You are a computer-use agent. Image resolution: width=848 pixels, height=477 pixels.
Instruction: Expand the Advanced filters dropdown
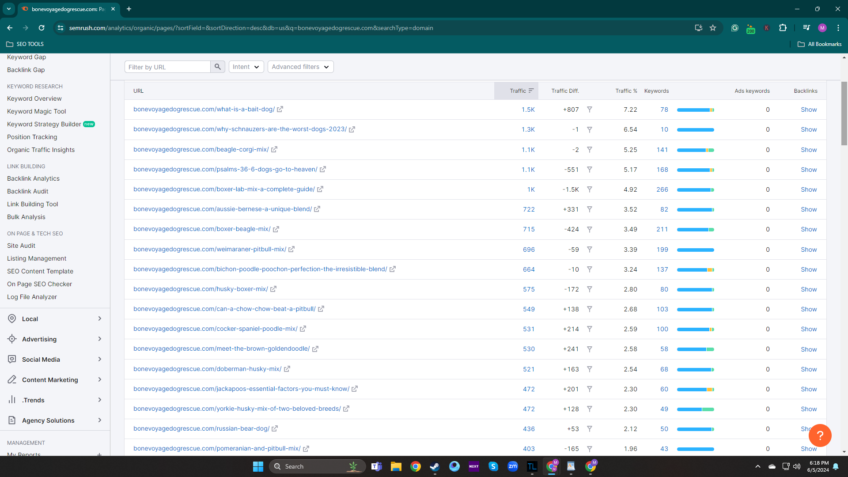pyautogui.click(x=300, y=67)
